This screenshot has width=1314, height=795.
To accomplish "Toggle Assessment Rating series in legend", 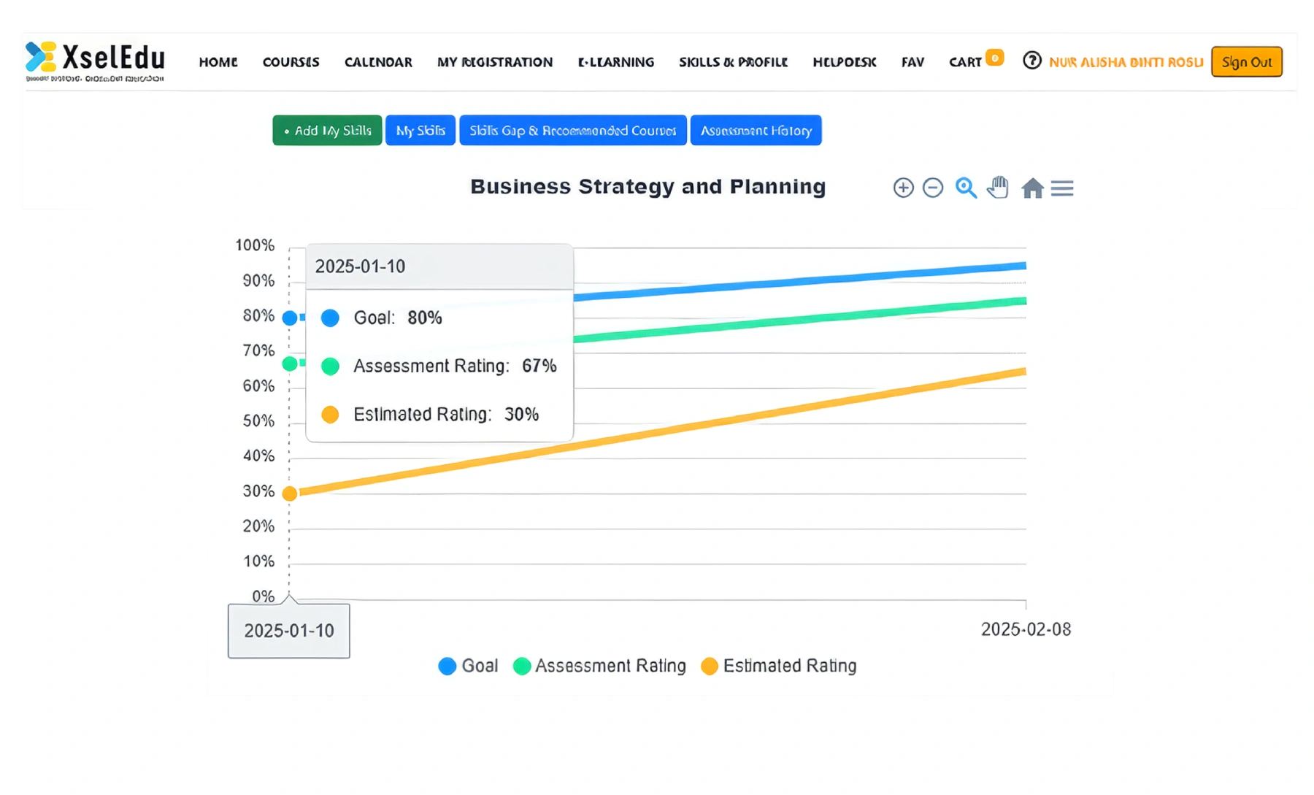I will click(600, 666).
